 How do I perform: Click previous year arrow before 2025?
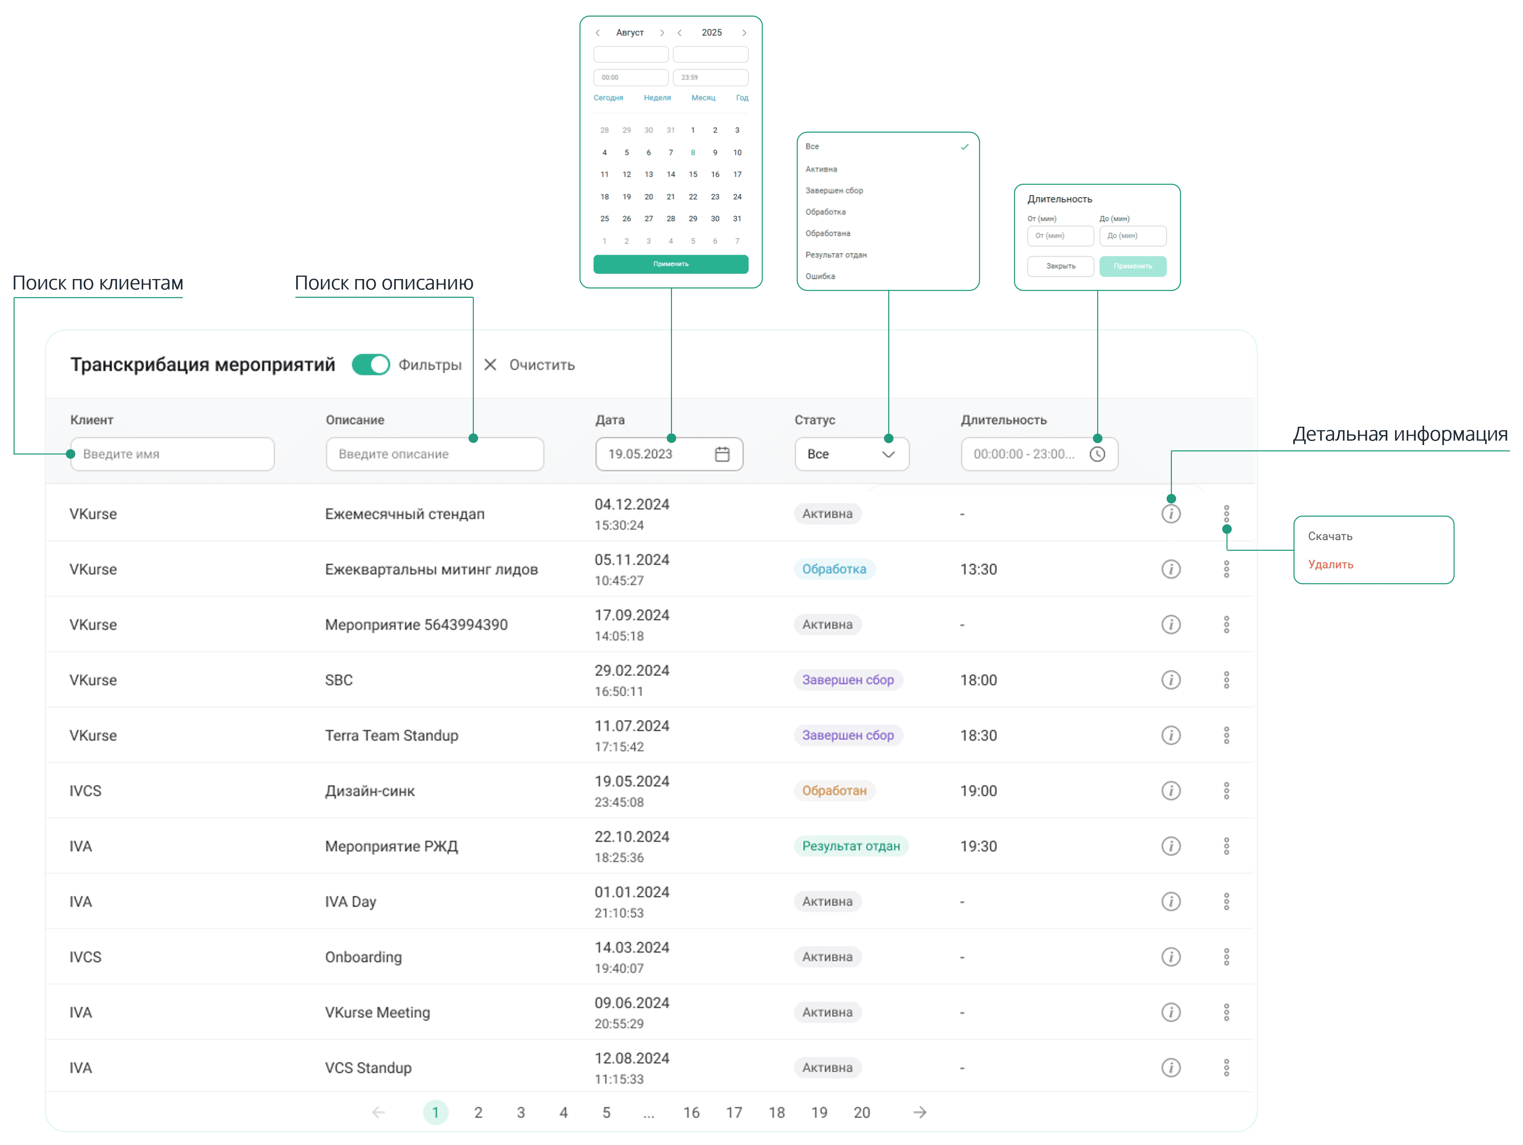[x=680, y=32]
